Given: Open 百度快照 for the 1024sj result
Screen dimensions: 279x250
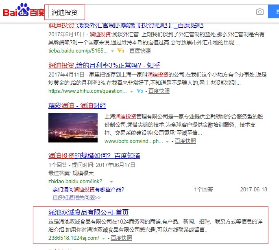Looking at the screenshot, I should (x=121, y=238).
